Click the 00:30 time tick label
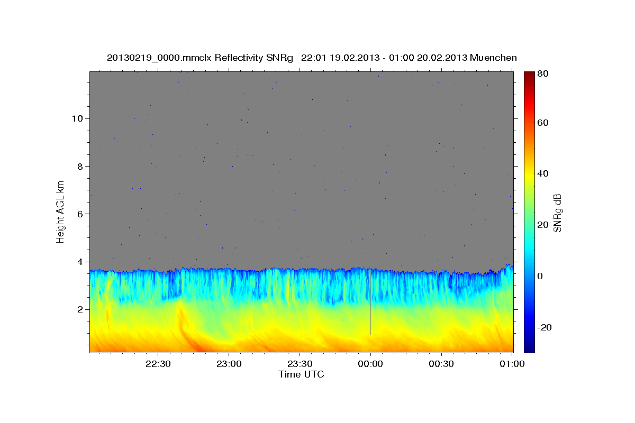This screenshot has height=423, width=635. pyautogui.click(x=441, y=364)
